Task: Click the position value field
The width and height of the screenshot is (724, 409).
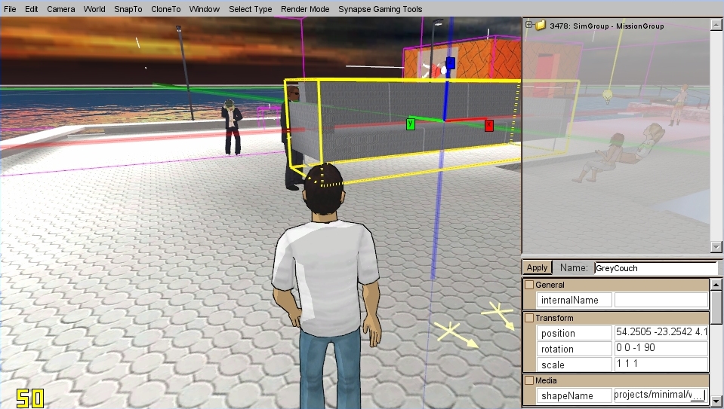Action: click(x=661, y=332)
